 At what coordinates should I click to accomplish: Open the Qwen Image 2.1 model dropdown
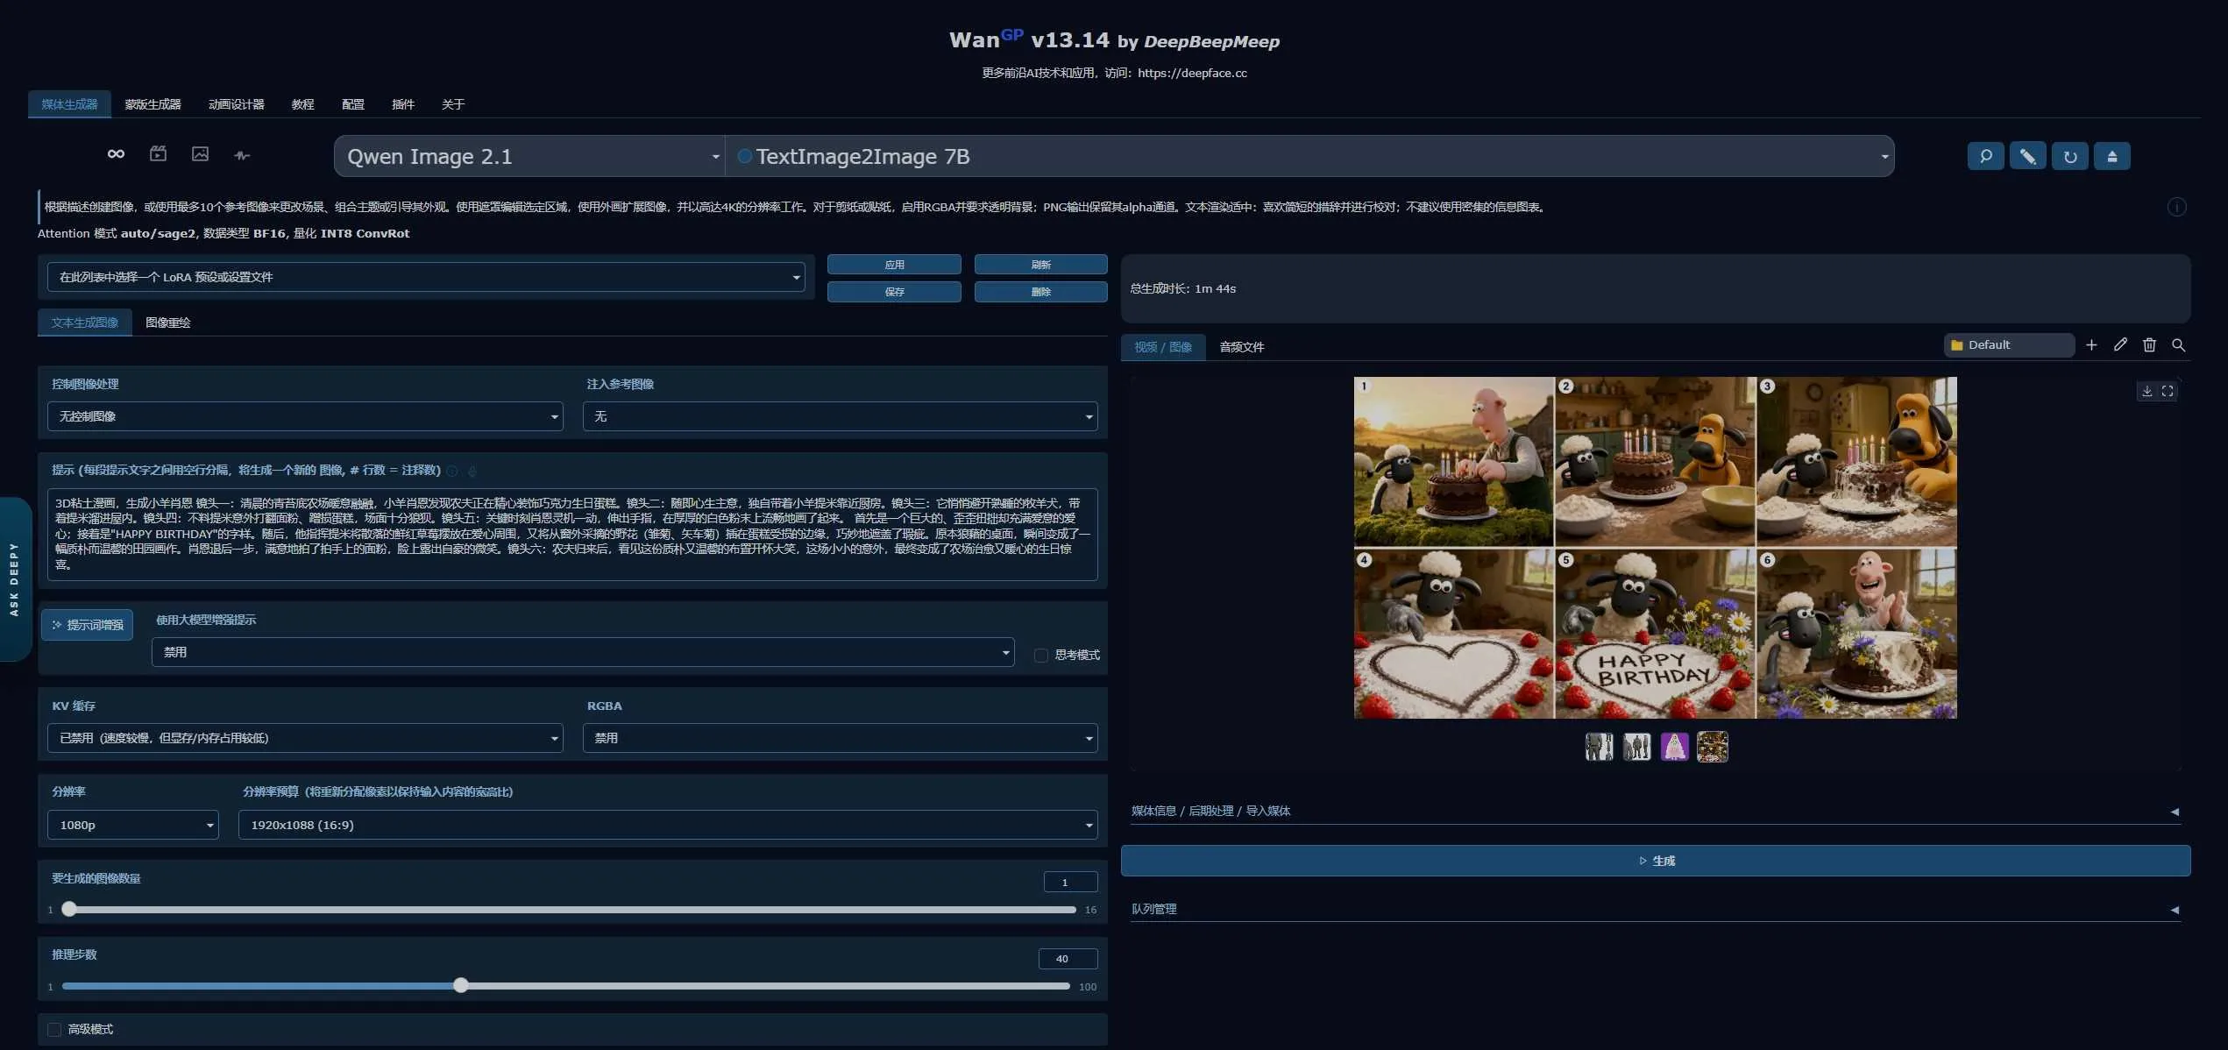[x=529, y=156]
